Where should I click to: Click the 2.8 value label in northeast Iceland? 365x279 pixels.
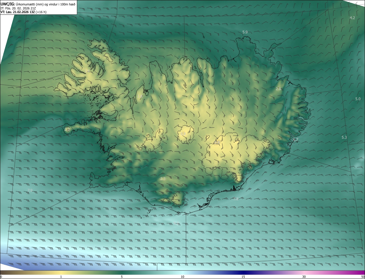pos(279,89)
